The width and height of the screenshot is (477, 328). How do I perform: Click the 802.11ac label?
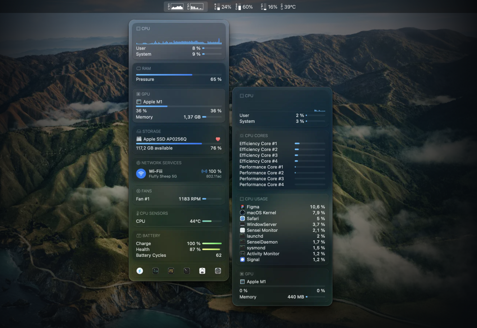coord(214,176)
